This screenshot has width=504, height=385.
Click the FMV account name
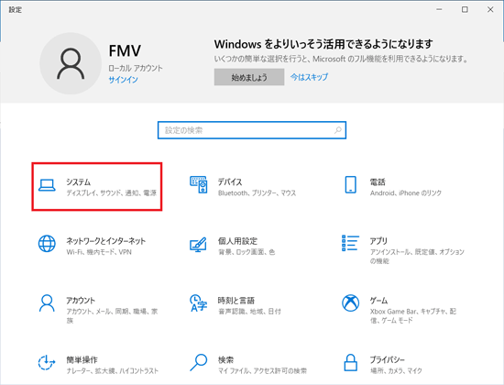pos(125,50)
